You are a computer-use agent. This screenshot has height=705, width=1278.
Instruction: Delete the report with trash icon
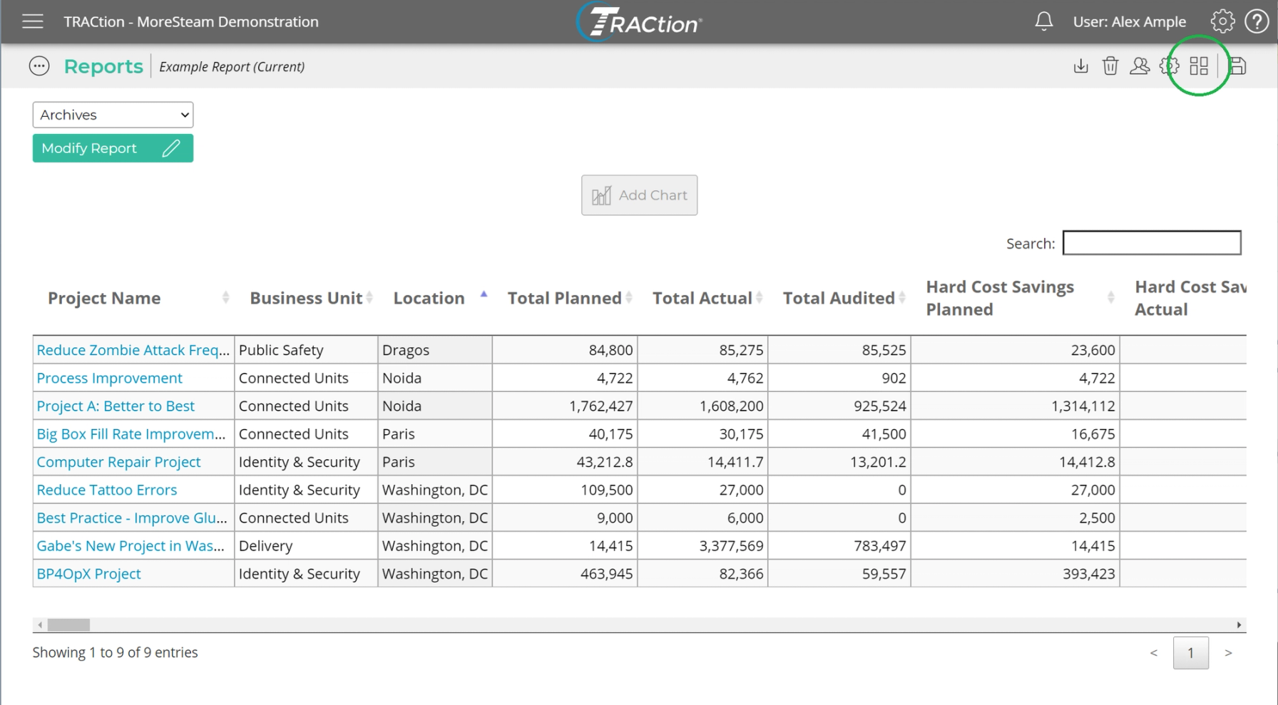(1110, 66)
